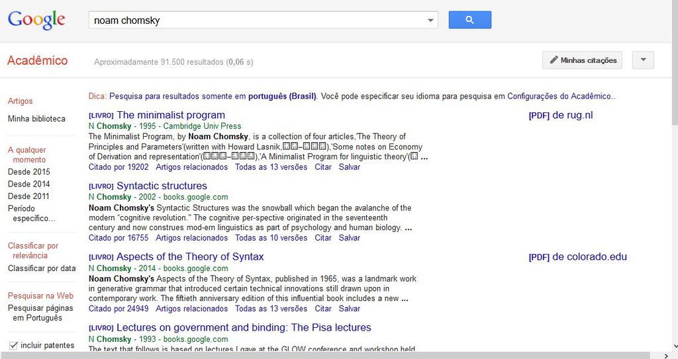The height and width of the screenshot is (359, 678).
Task: Open Artigos relacionados for Syntactic structures
Action: pos(191,237)
